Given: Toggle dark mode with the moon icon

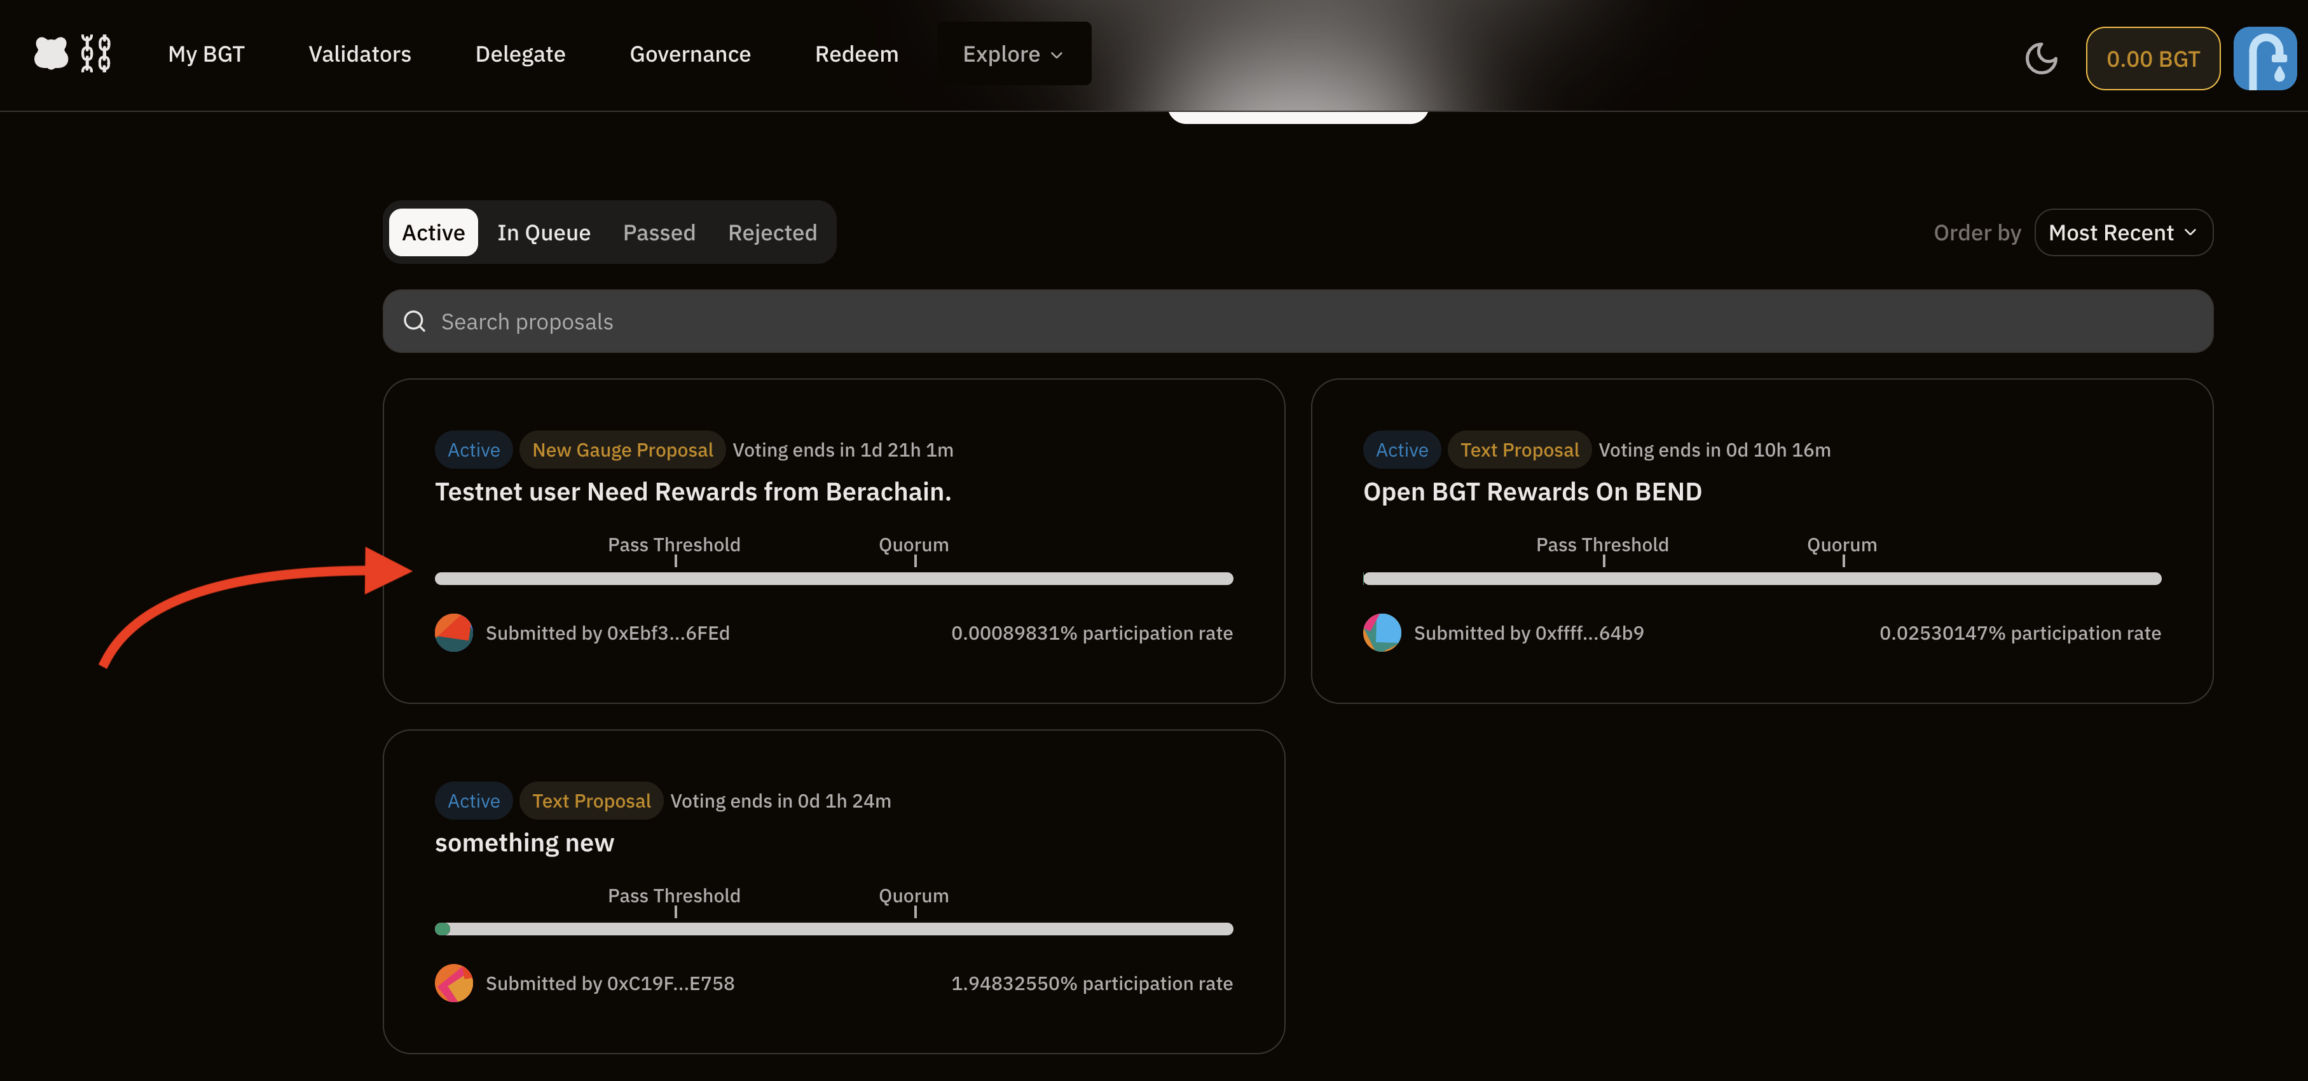Looking at the screenshot, I should pyautogui.click(x=2040, y=59).
